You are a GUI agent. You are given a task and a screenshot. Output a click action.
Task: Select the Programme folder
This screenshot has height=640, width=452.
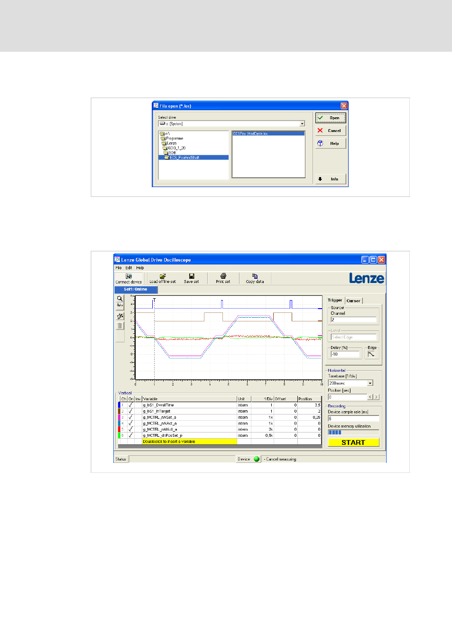coord(172,138)
